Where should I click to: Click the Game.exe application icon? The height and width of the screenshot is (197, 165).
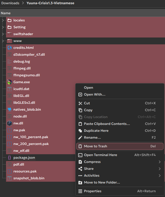click(9, 82)
